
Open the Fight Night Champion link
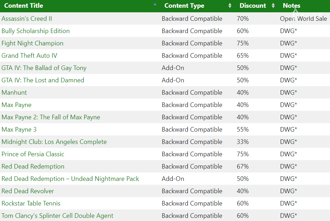coord(32,43)
